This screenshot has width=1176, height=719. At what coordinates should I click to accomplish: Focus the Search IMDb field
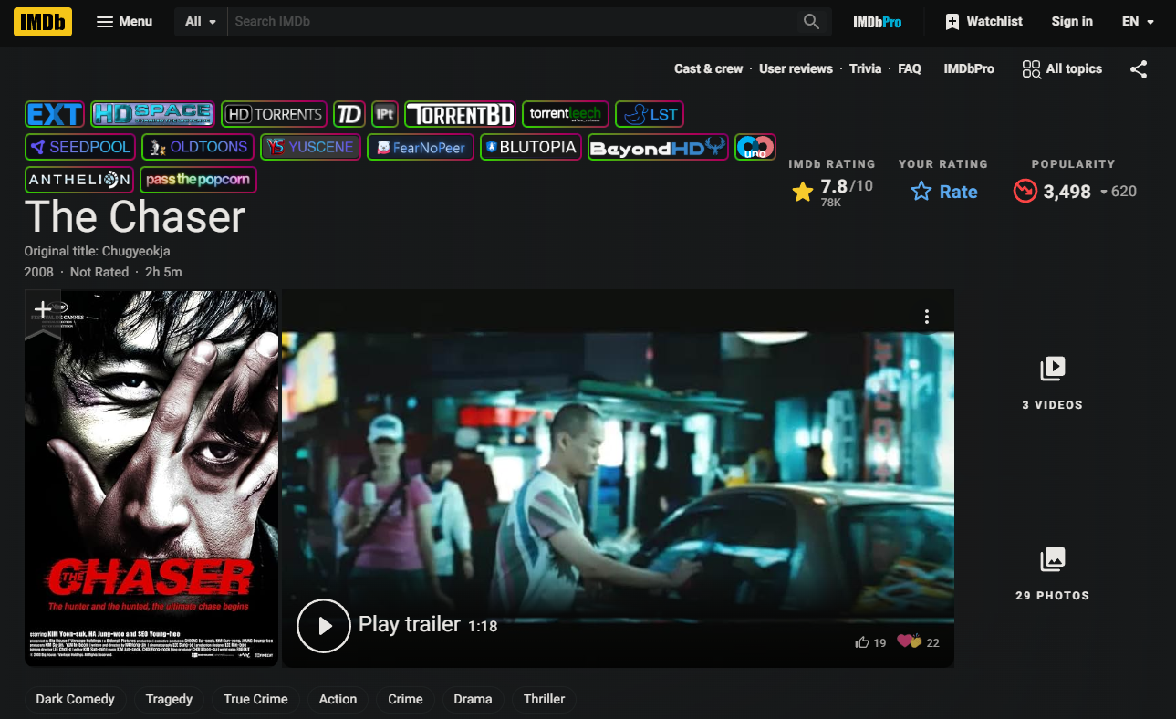[511, 21]
